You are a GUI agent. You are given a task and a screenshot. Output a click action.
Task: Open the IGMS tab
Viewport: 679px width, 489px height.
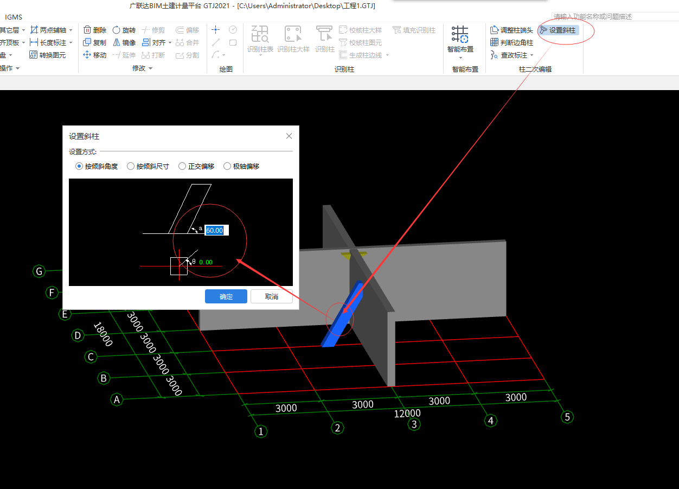pos(14,17)
